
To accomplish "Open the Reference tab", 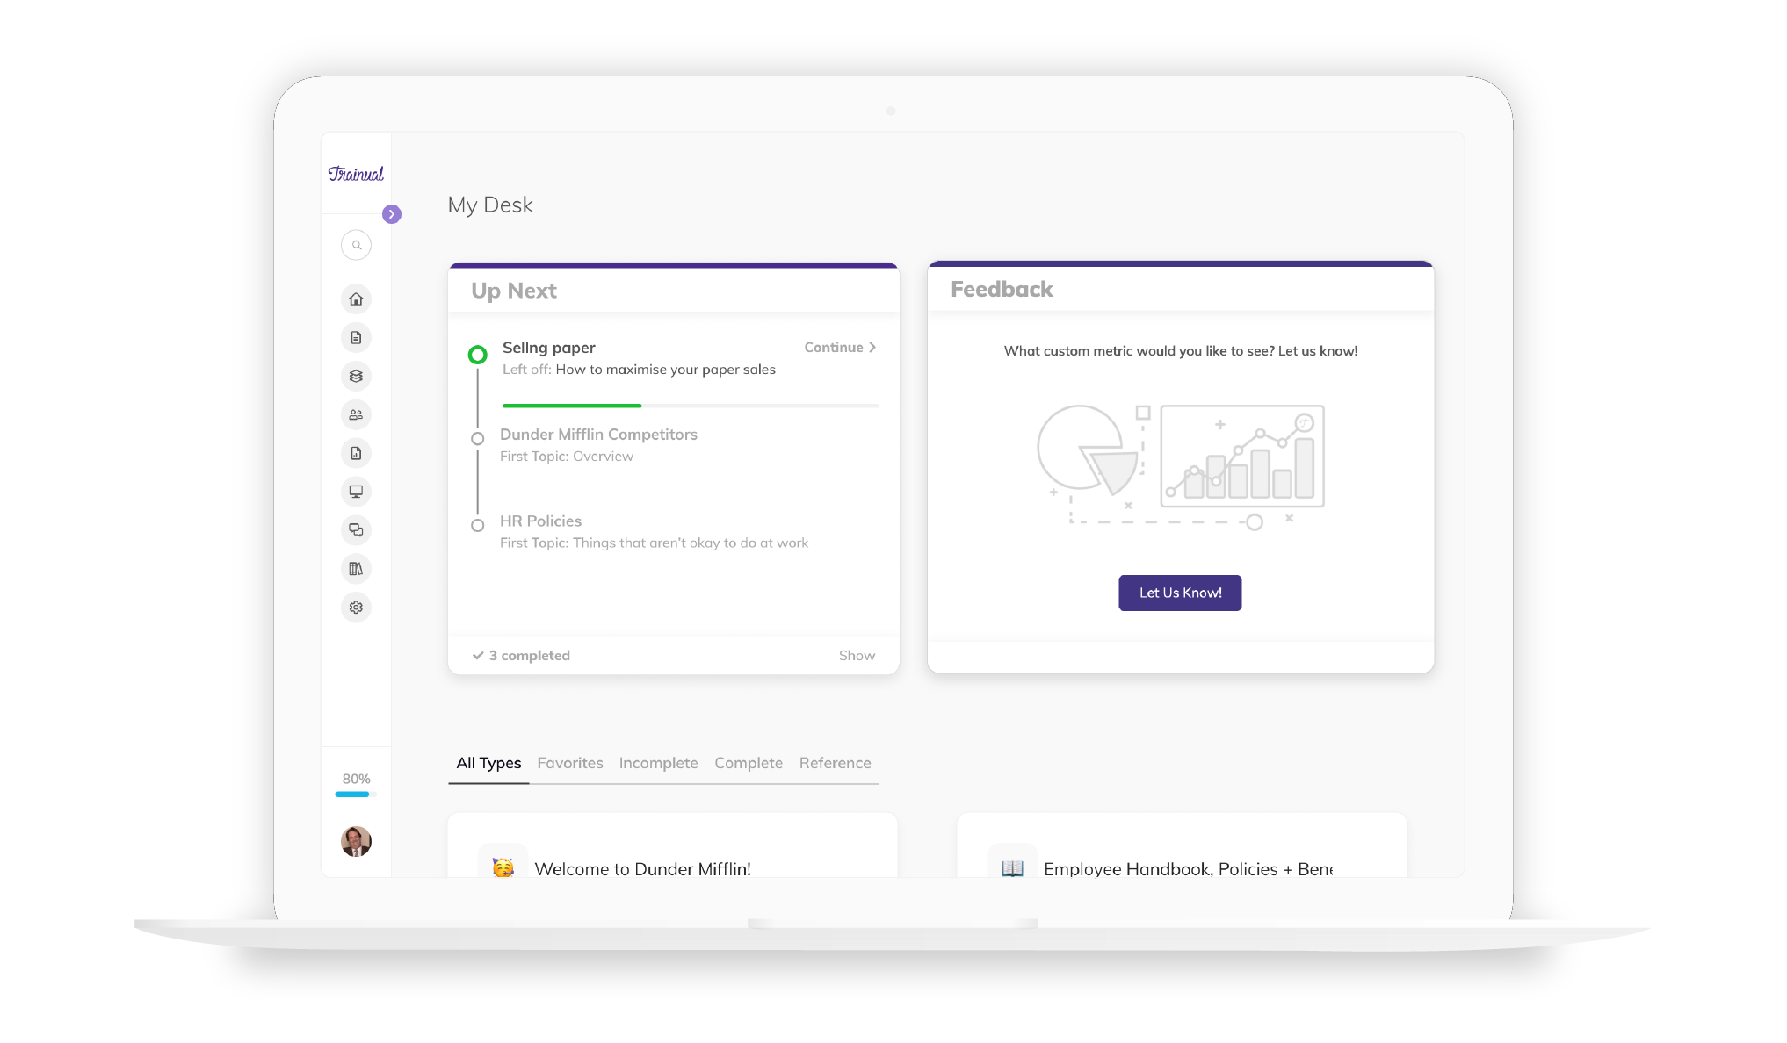I will pos(835,763).
